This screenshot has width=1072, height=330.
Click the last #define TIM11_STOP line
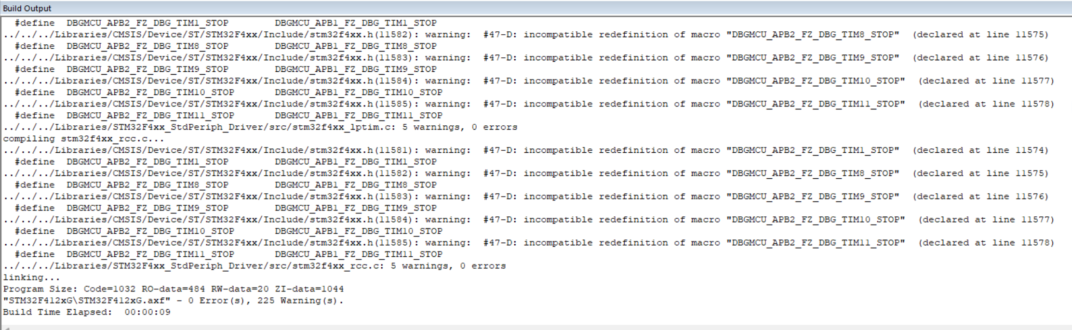point(228,254)
